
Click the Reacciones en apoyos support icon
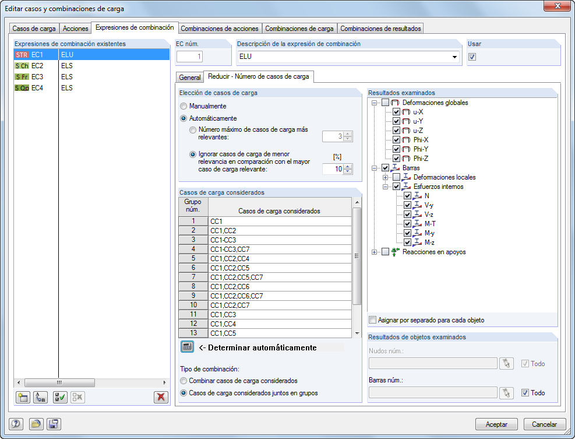coord(395,252)
